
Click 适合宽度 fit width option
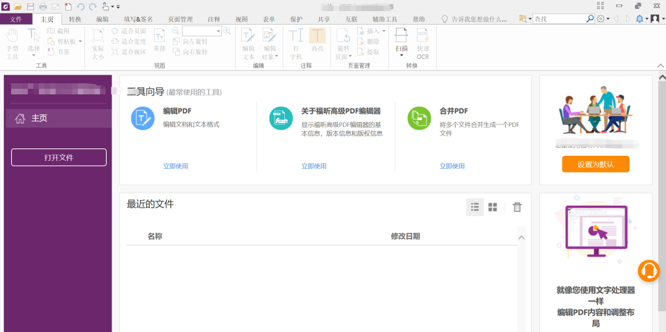129,41
